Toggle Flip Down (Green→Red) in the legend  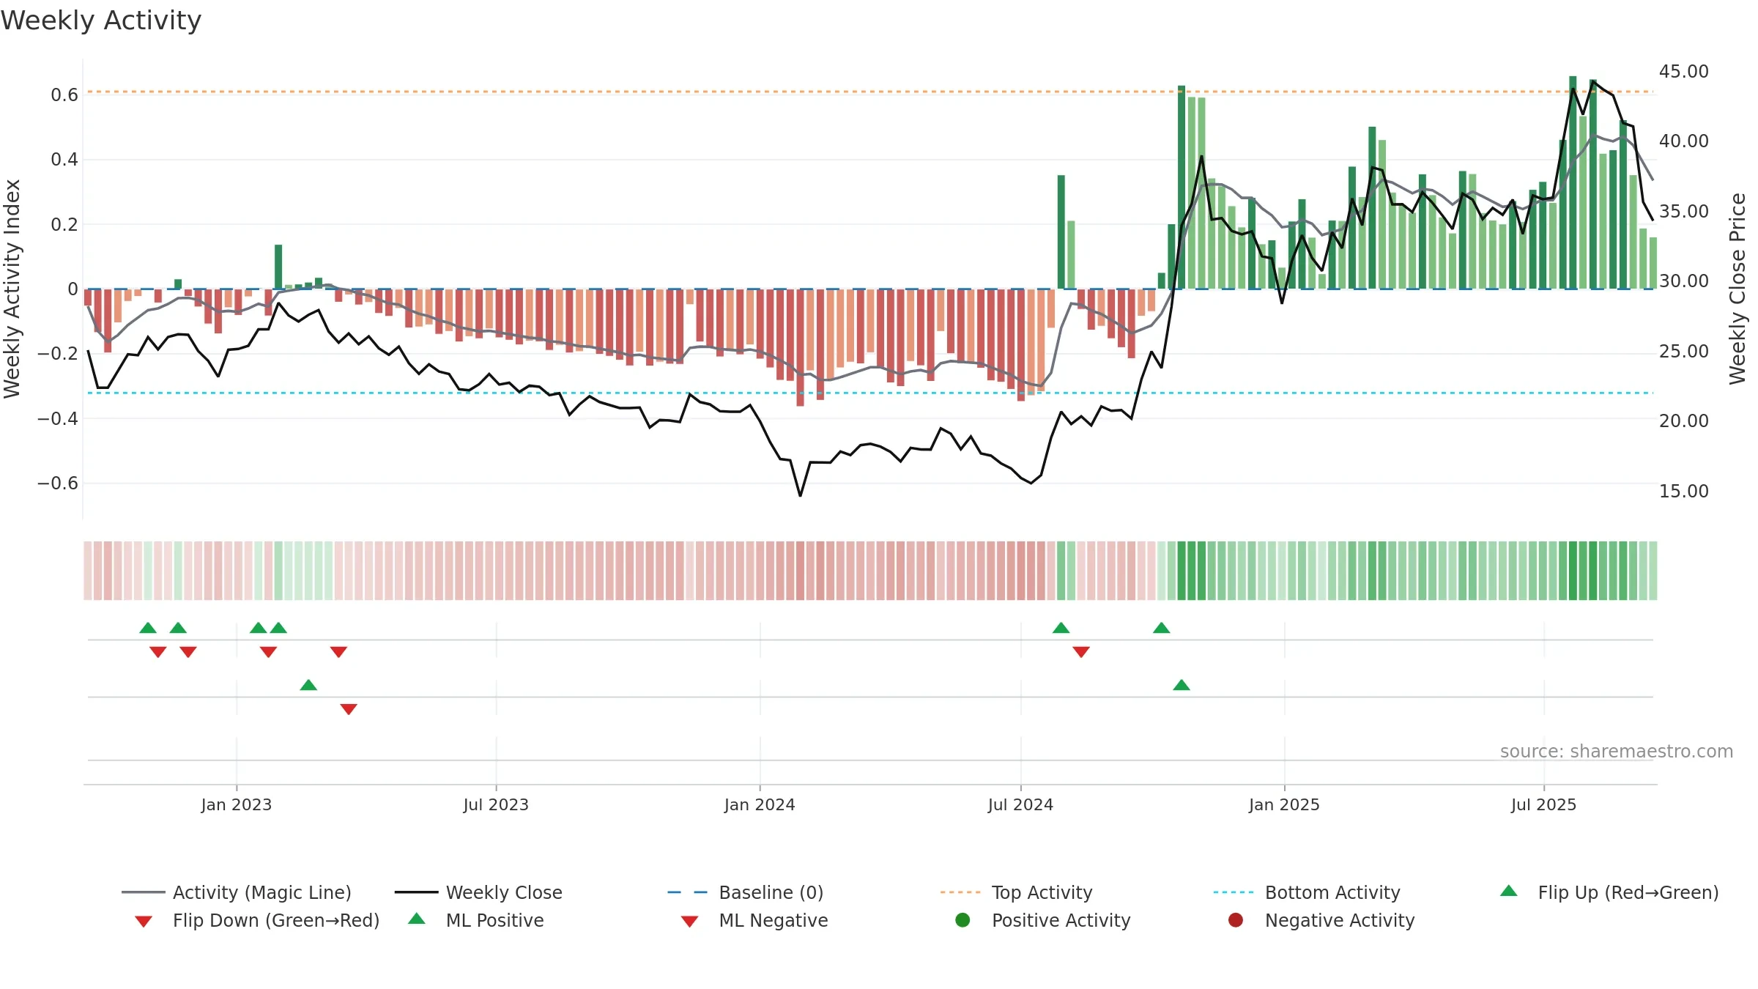pos(257,920)
